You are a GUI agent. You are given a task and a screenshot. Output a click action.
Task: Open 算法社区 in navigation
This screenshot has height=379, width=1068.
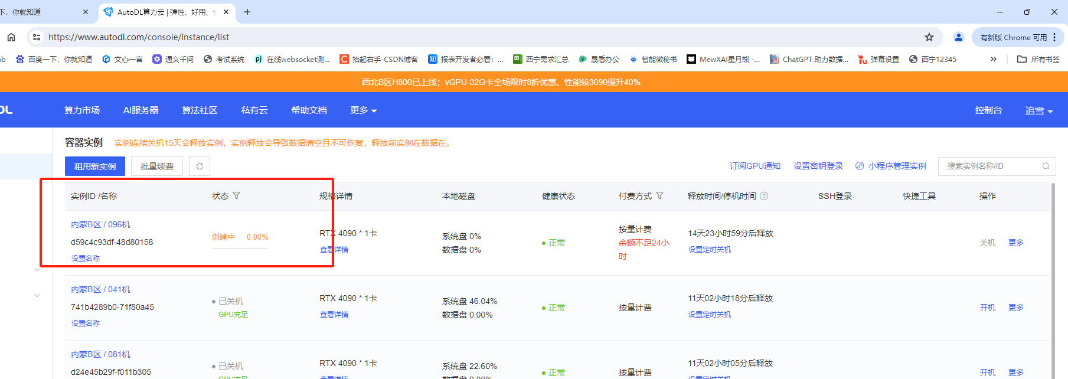click(x=200, y=110)
